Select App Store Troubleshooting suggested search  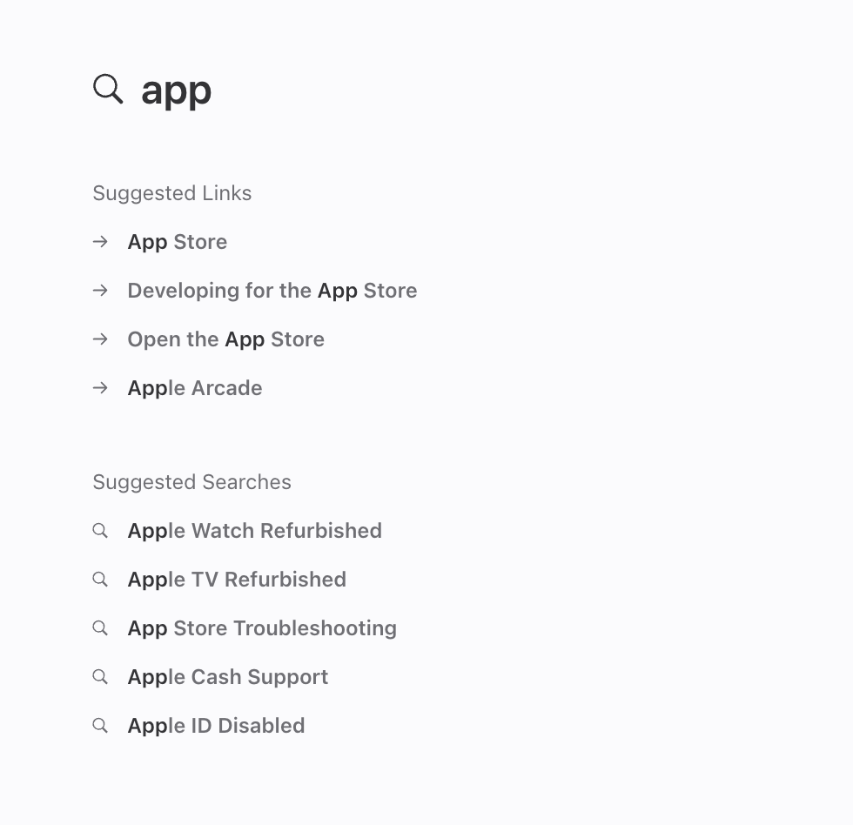262,628
